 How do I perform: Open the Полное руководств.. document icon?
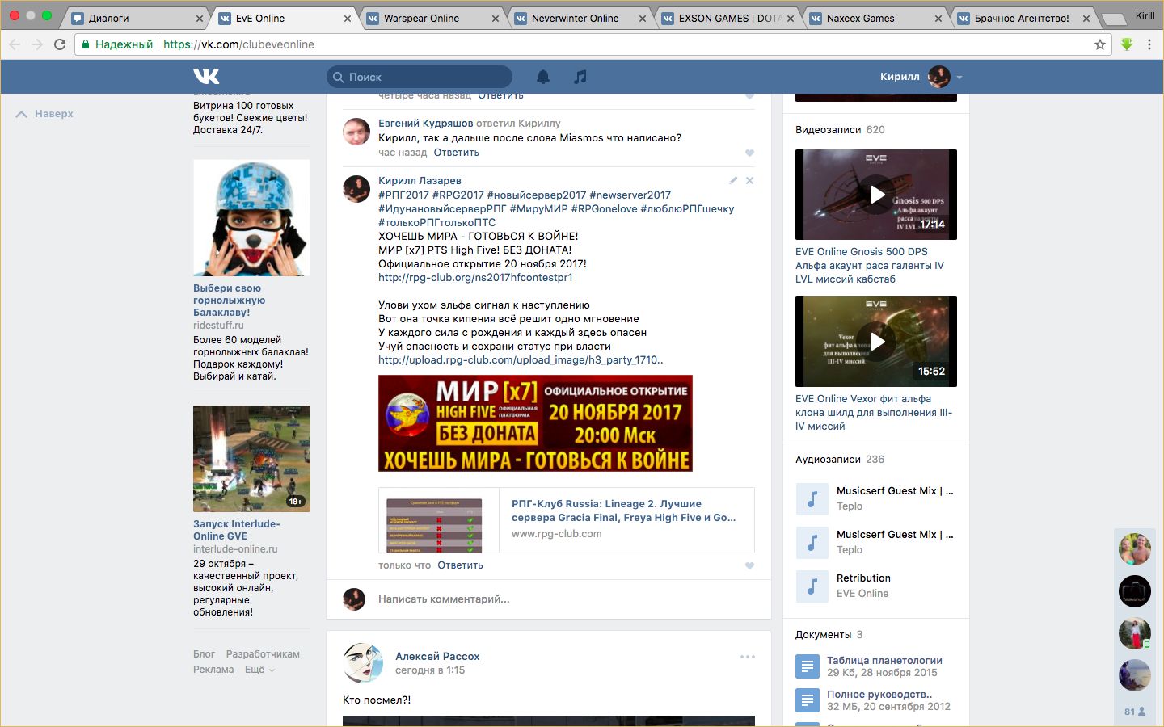pos(807,700)
